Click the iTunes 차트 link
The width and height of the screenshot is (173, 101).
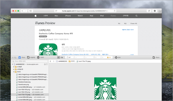(133, 23)
